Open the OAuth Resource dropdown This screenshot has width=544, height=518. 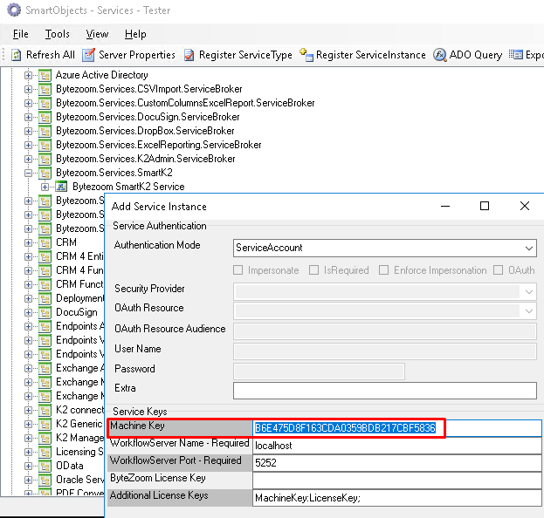(385, 311)
